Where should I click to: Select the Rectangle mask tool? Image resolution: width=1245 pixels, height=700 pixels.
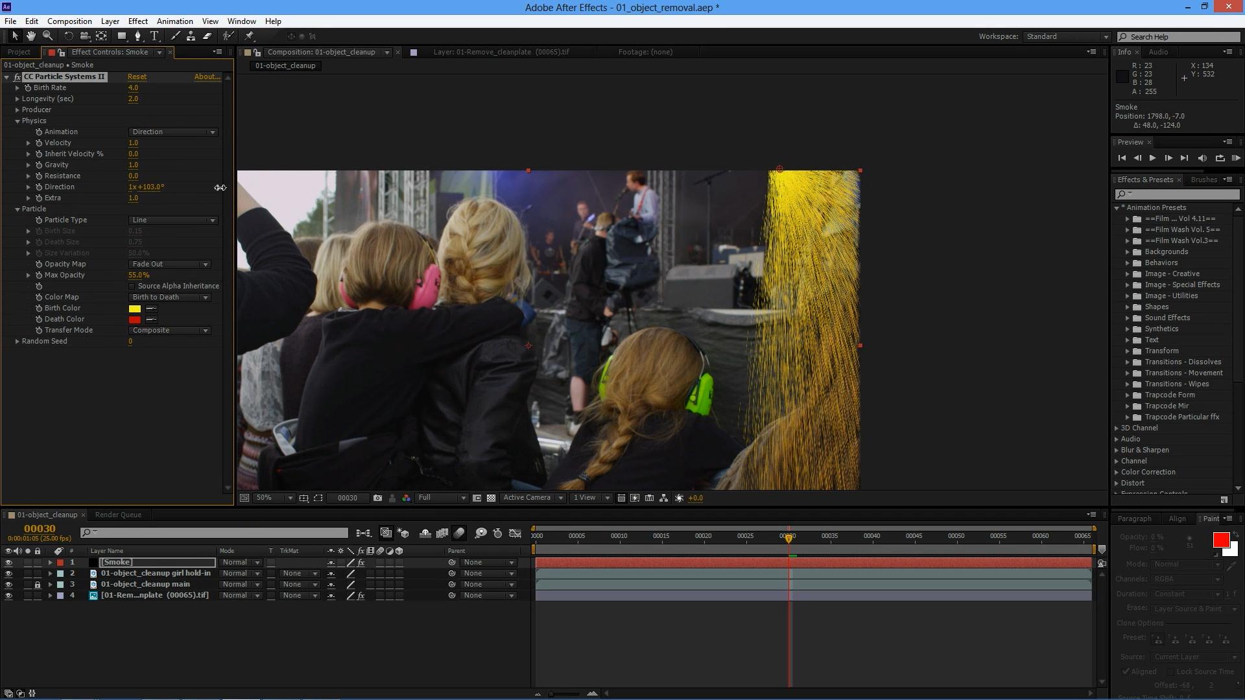pyautogui.click(x=120, y=36)
